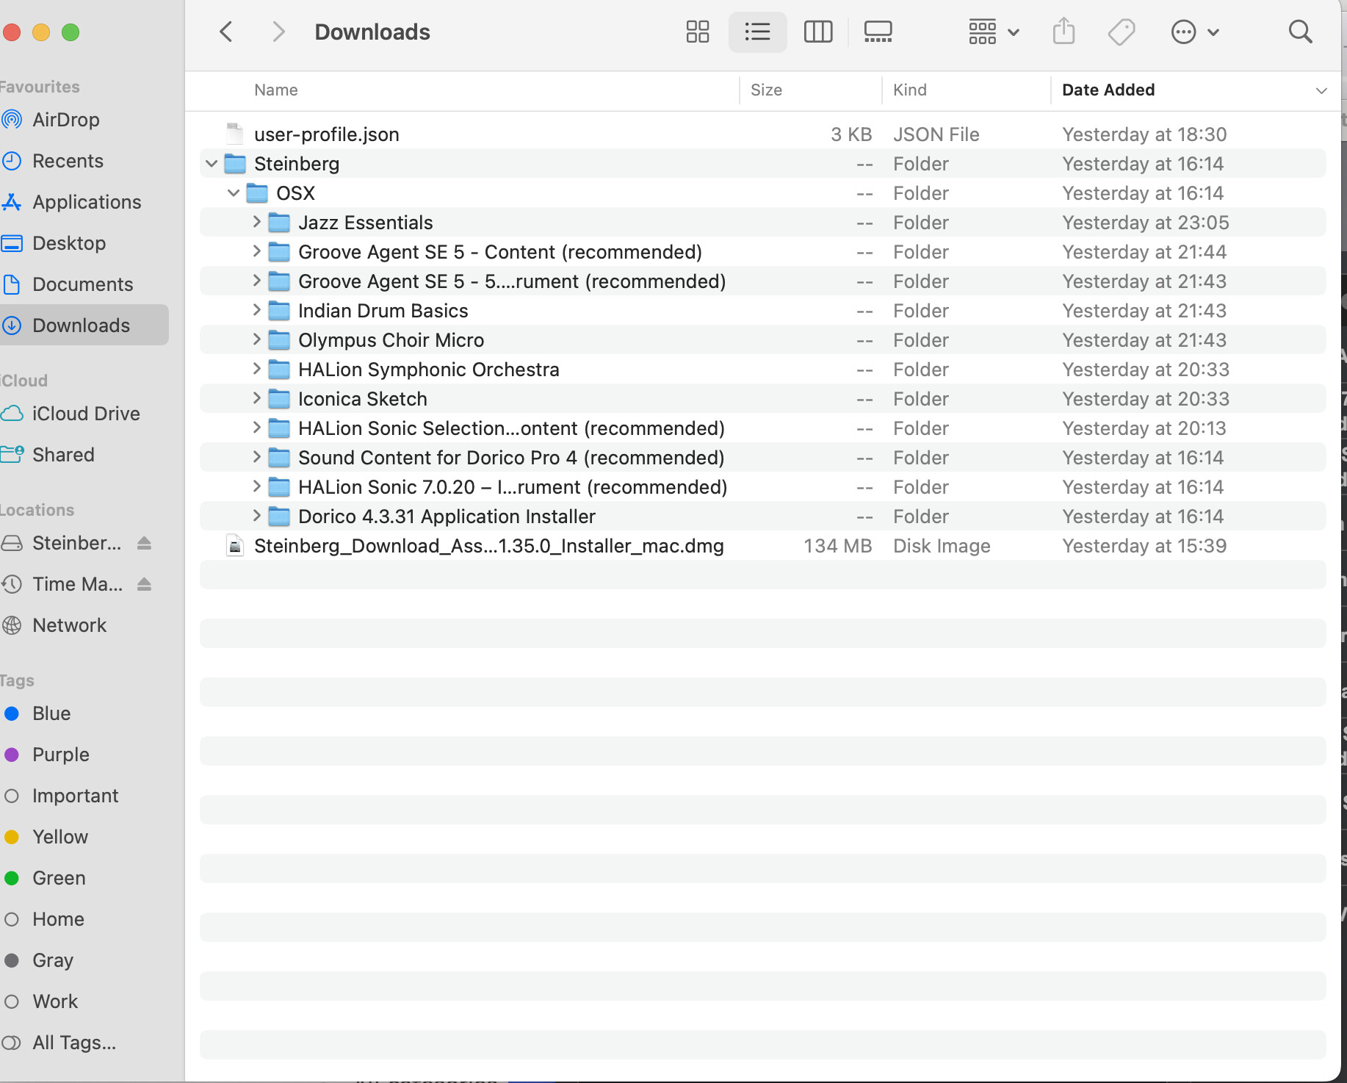Expand the Iconica Sketch folder

tap(256, 398)
